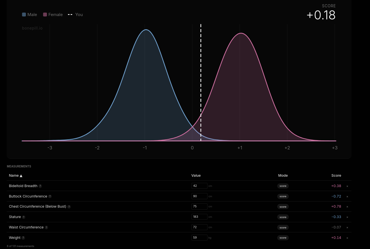Click the Male legend swatch
Screen dimensions: 370x249
click(24, 15)
